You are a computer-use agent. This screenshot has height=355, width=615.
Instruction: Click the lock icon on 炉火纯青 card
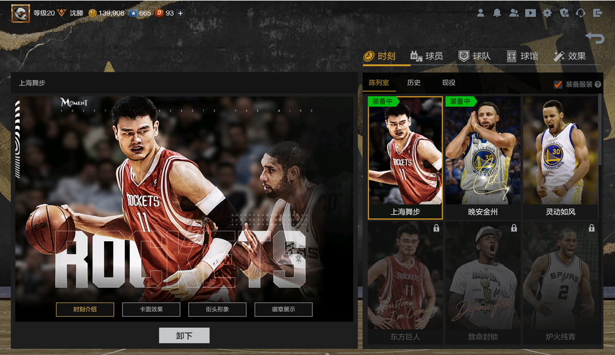click(592, 228)
